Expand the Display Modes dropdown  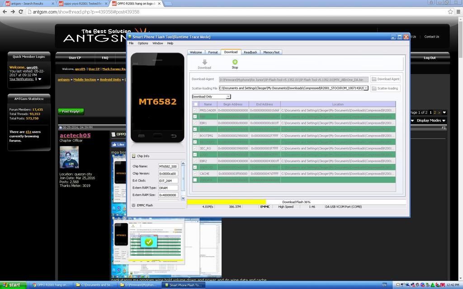click(x=429, y=121)
